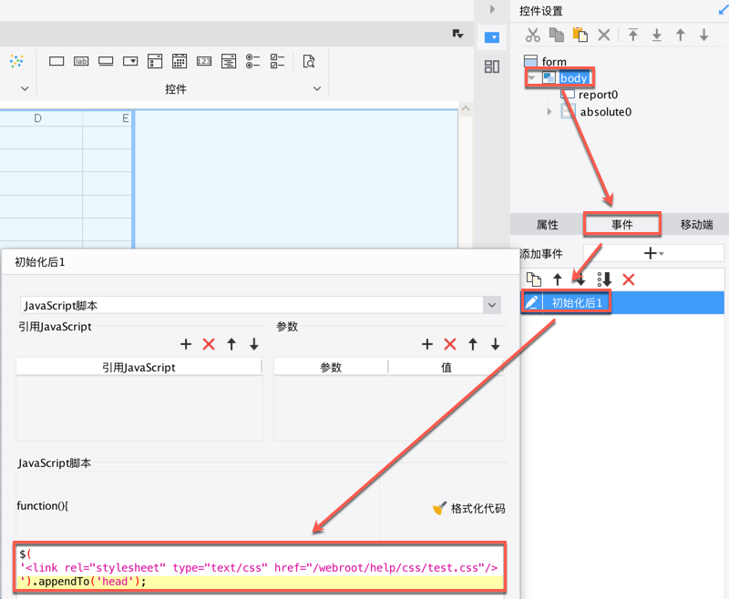Image resolution: width=729 pixels, height=599 pixels.
Task: Select the date calendar widget icon
Action: pos(180,61)
